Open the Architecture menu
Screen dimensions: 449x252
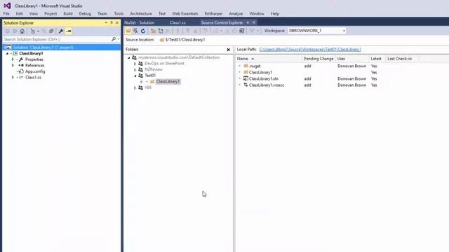(141, 14)
